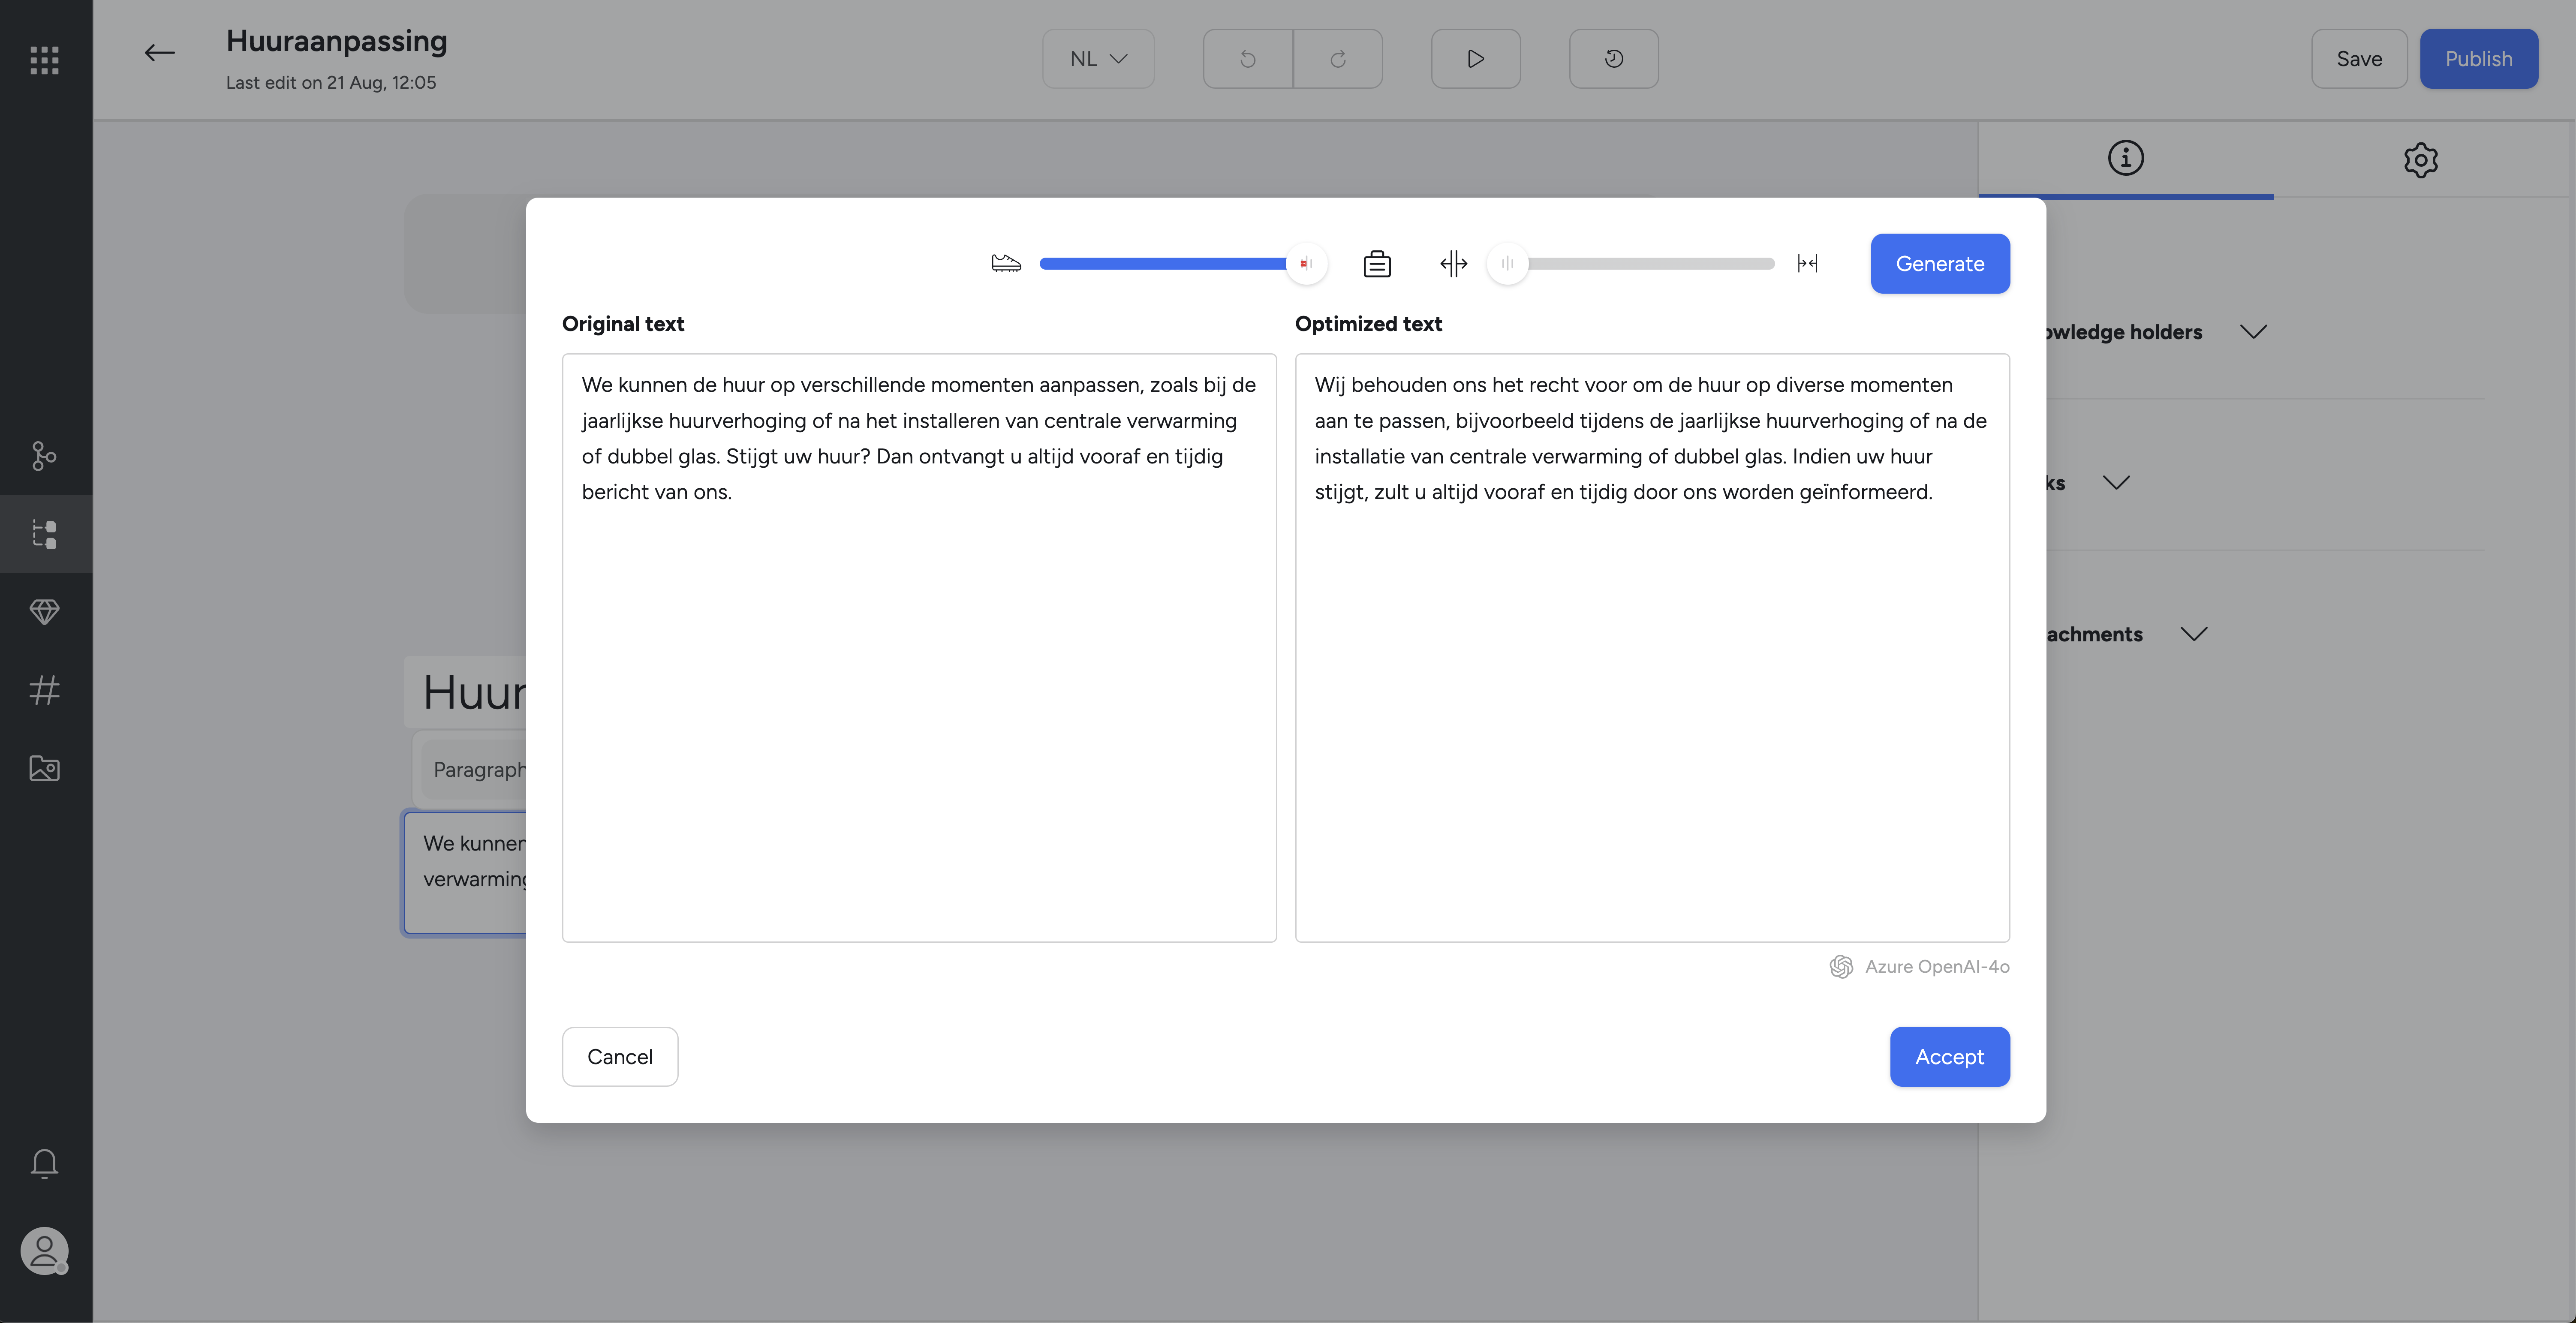Switch to the info tab

point(2125,158)
